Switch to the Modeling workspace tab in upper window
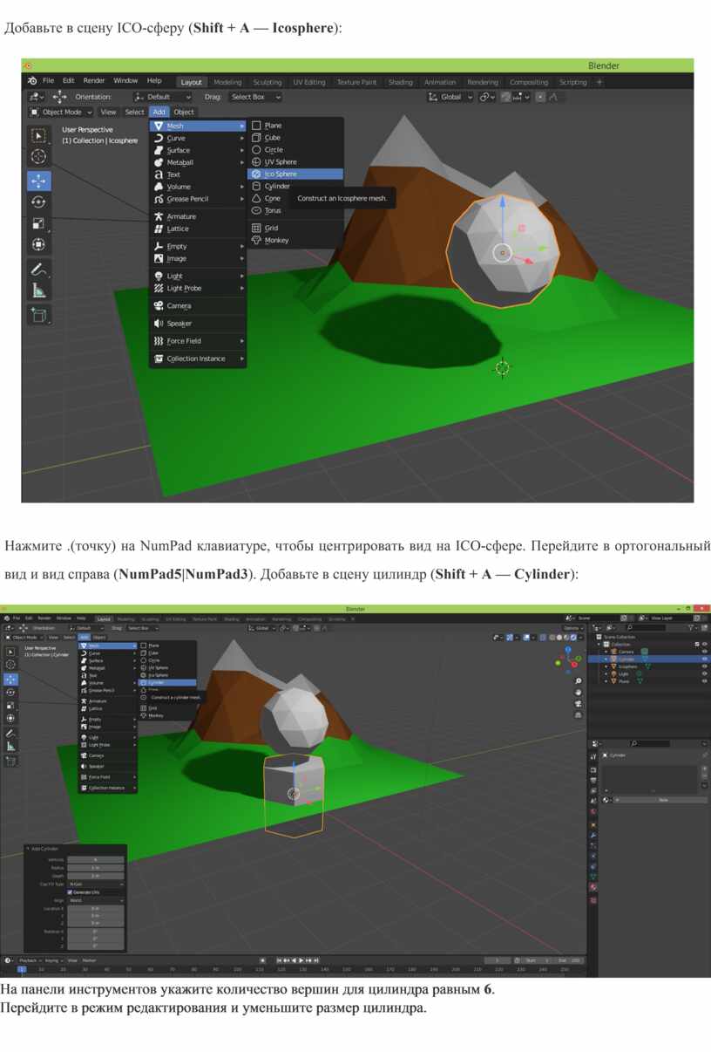711x1052 pixels. 227,82
